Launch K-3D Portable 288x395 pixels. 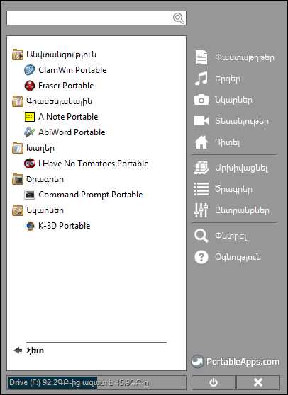click(x=57, y=226)
